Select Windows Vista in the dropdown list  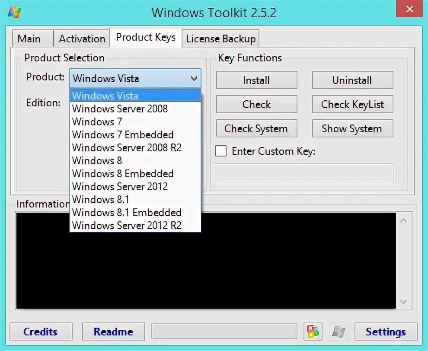point(135,96)
